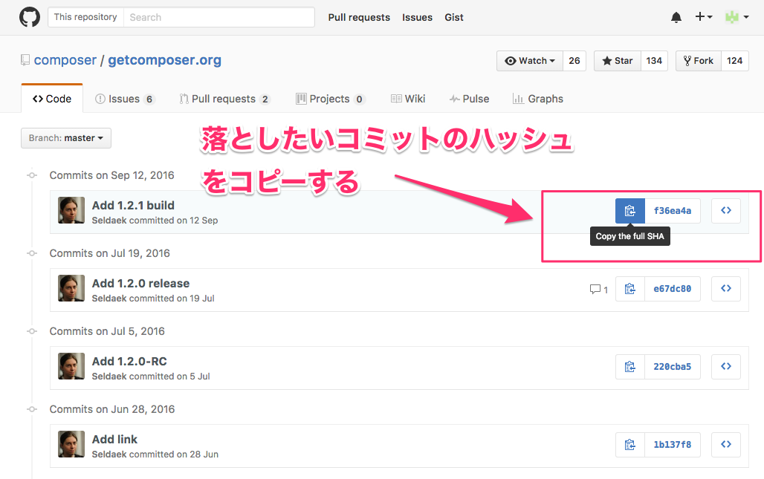Open commit hash f36ea4a

tap(673, 210)
